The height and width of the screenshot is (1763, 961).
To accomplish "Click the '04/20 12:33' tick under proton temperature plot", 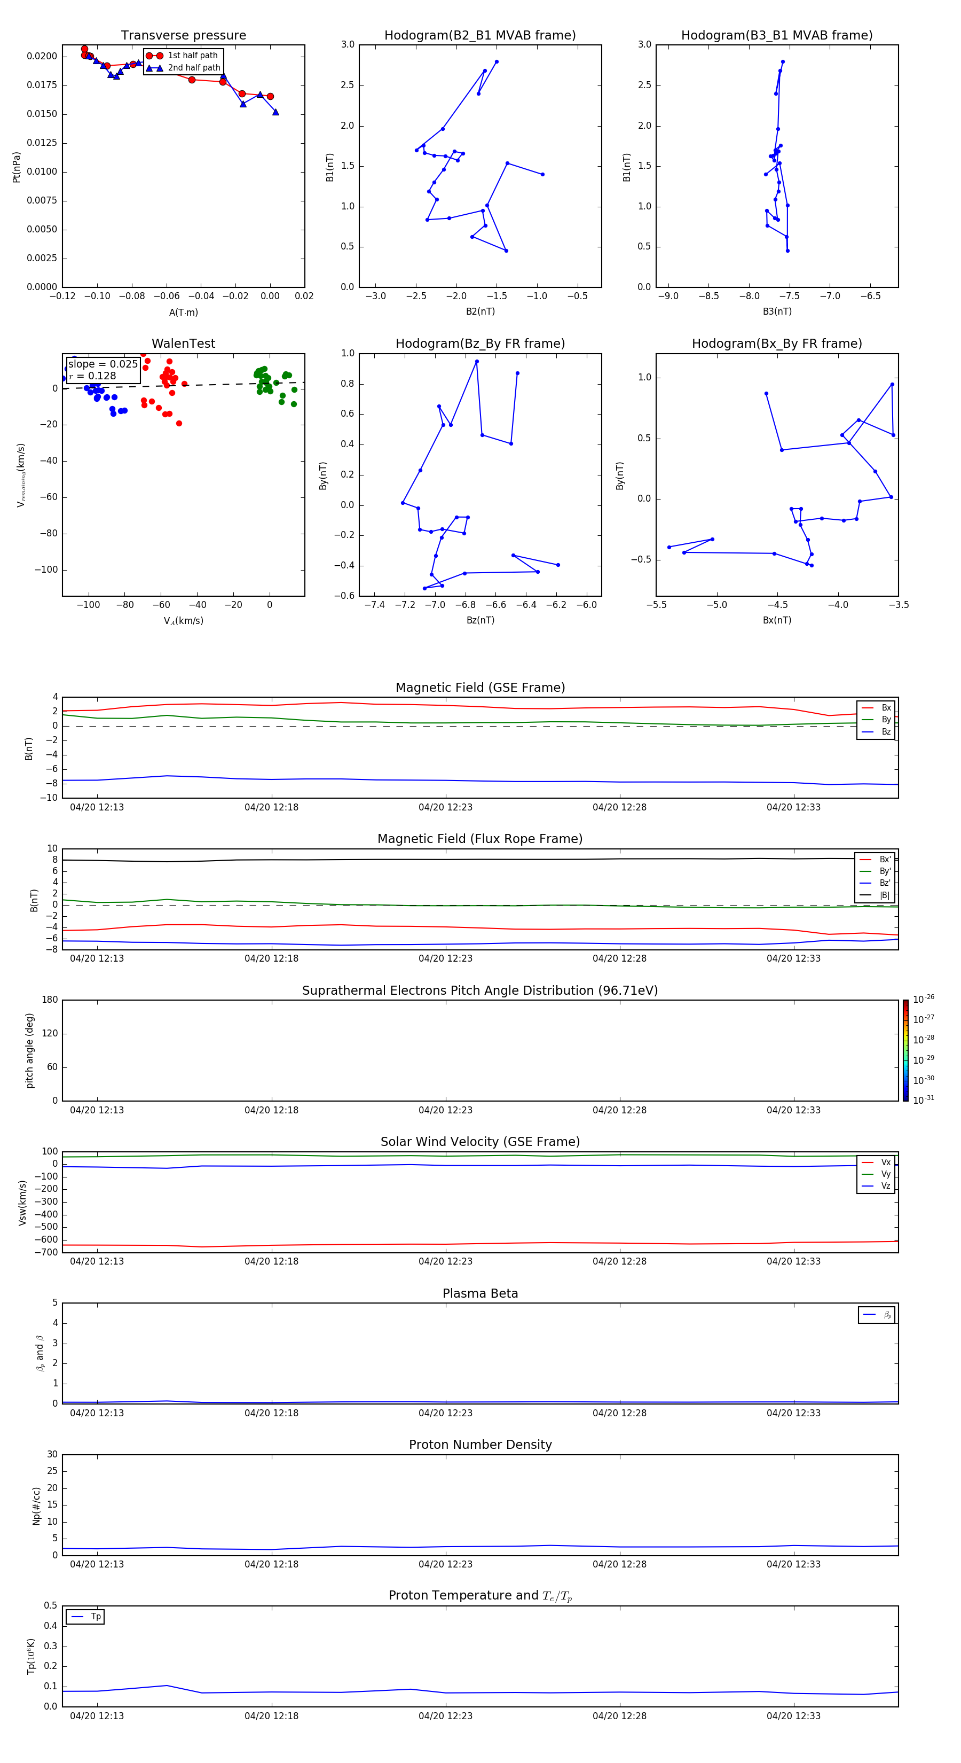I will [793, 1716].
